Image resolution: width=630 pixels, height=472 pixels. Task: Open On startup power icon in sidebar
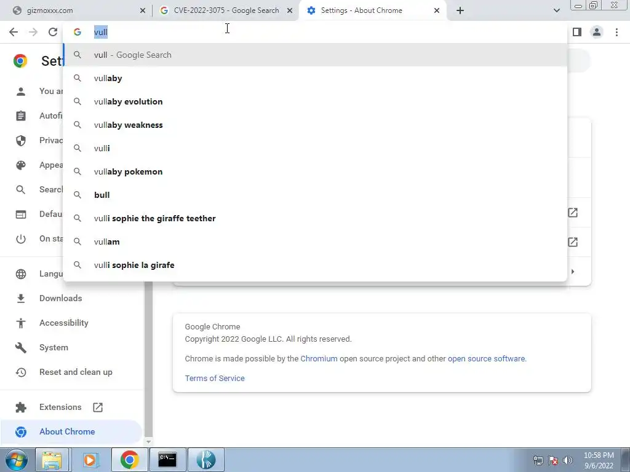click(21, 239)
